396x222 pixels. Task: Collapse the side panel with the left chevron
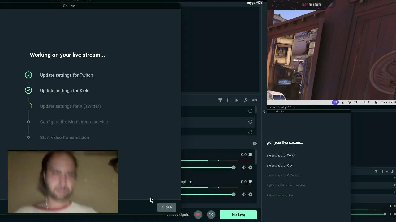(x=264, y=112)
